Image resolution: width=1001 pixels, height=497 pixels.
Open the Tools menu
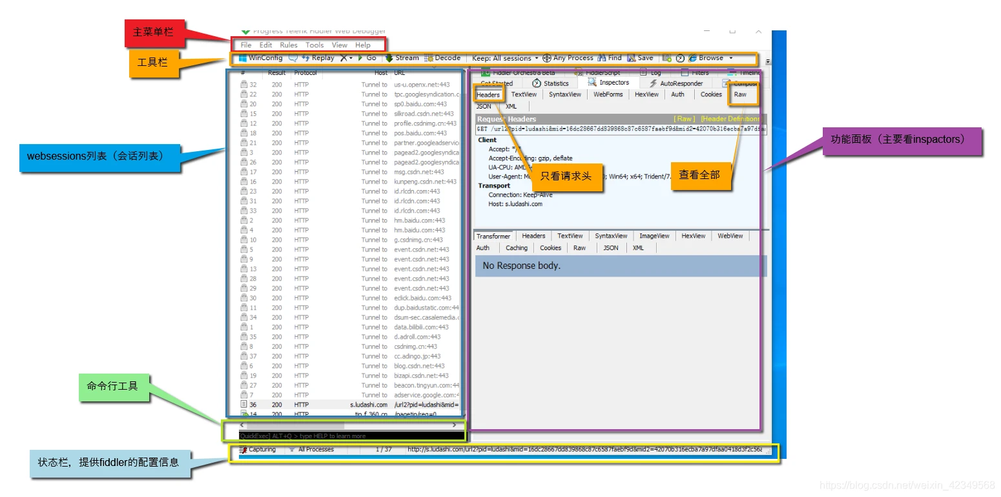[315, 45]
